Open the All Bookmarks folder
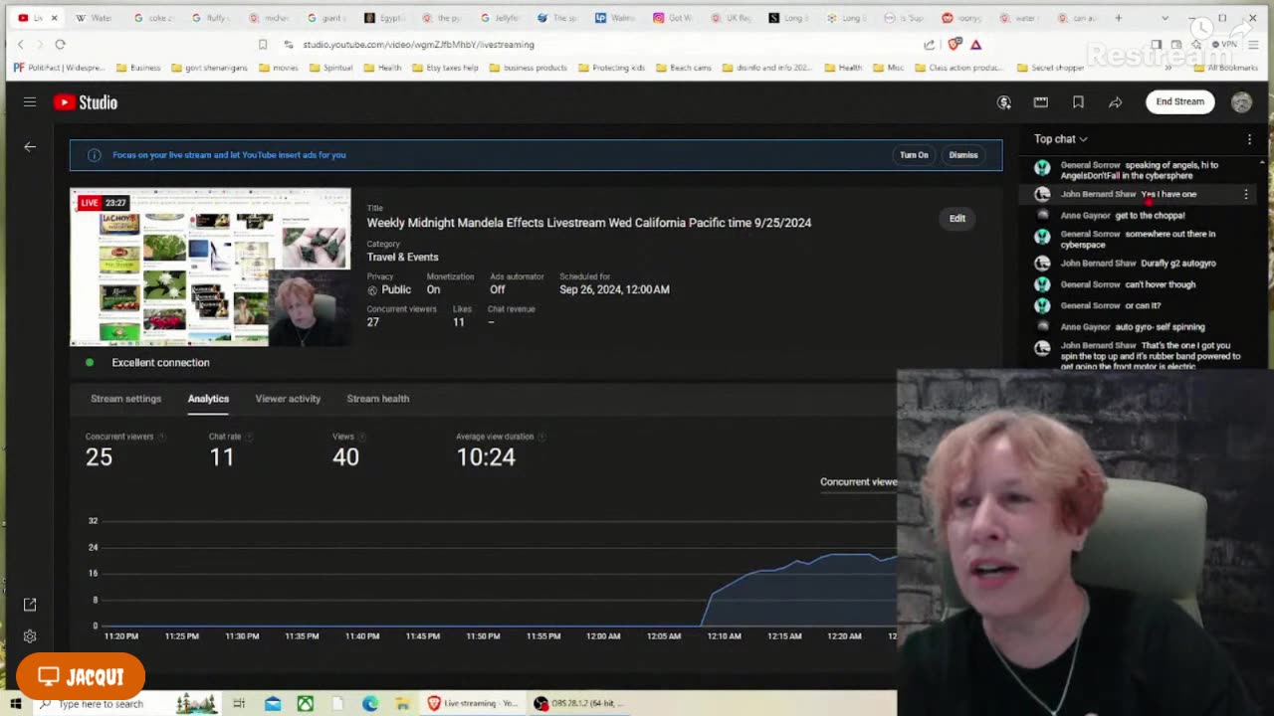This screenshot has width=1274, height=716. (x=1226, y=68)
